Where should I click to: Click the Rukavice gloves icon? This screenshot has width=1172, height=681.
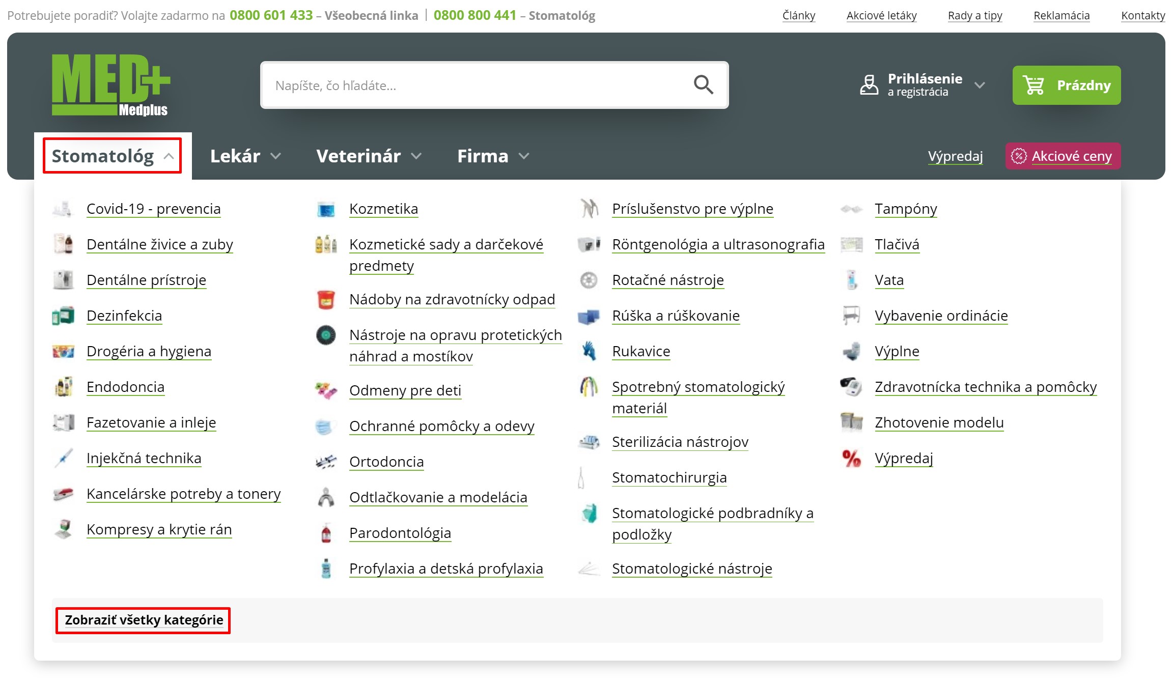click(589, 351)
